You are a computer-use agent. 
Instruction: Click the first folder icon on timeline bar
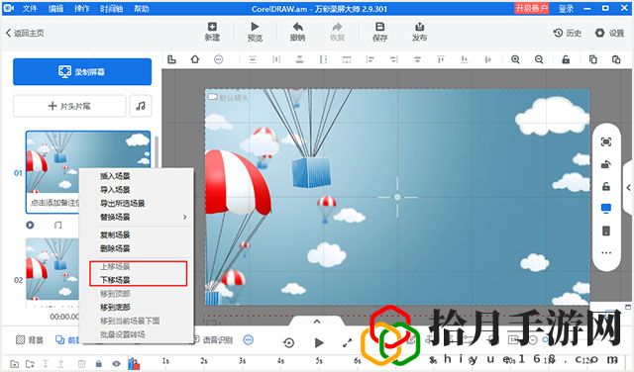click(x=14, y=364)
